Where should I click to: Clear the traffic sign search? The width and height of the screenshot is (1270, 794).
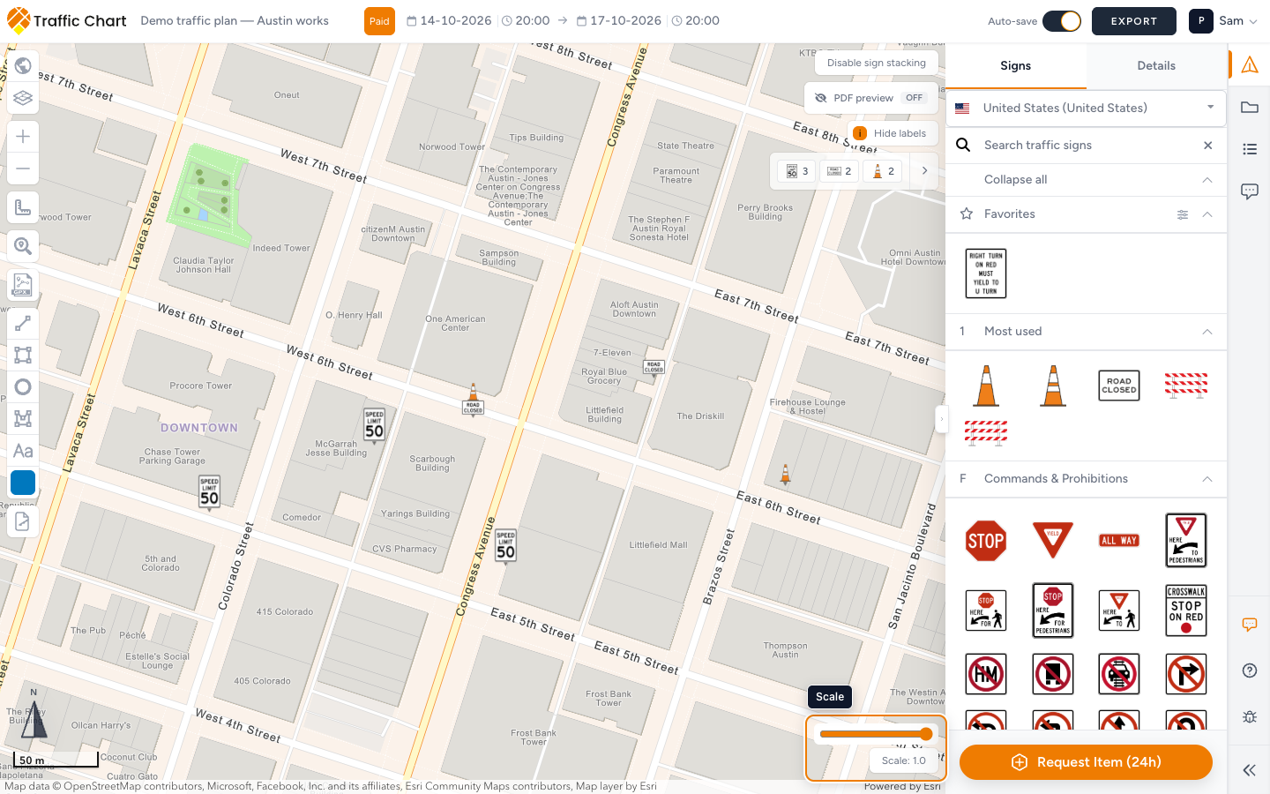[1208, 146]
